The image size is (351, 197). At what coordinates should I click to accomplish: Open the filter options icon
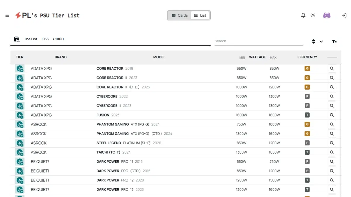click(334, 41)
